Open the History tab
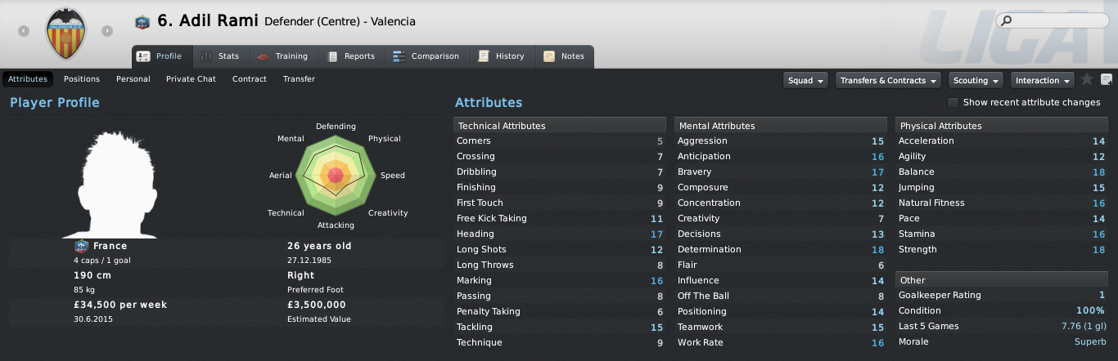Viewport: 1118px width, 361px height. [502, 56]
